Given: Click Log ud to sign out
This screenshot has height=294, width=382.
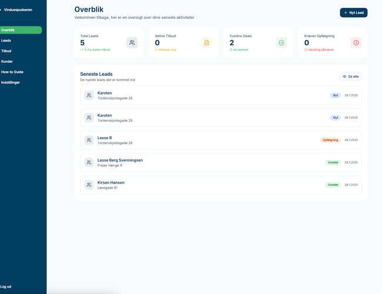Looking at the screenshot, I should [x=6, y=286].
